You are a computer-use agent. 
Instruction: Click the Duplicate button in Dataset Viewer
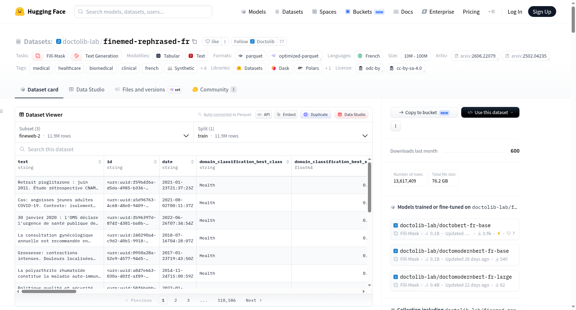[x=316, y=114]
